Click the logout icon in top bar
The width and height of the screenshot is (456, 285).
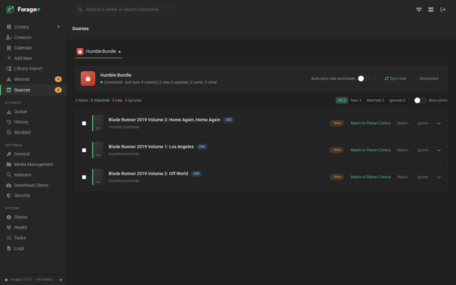(443, 9)
